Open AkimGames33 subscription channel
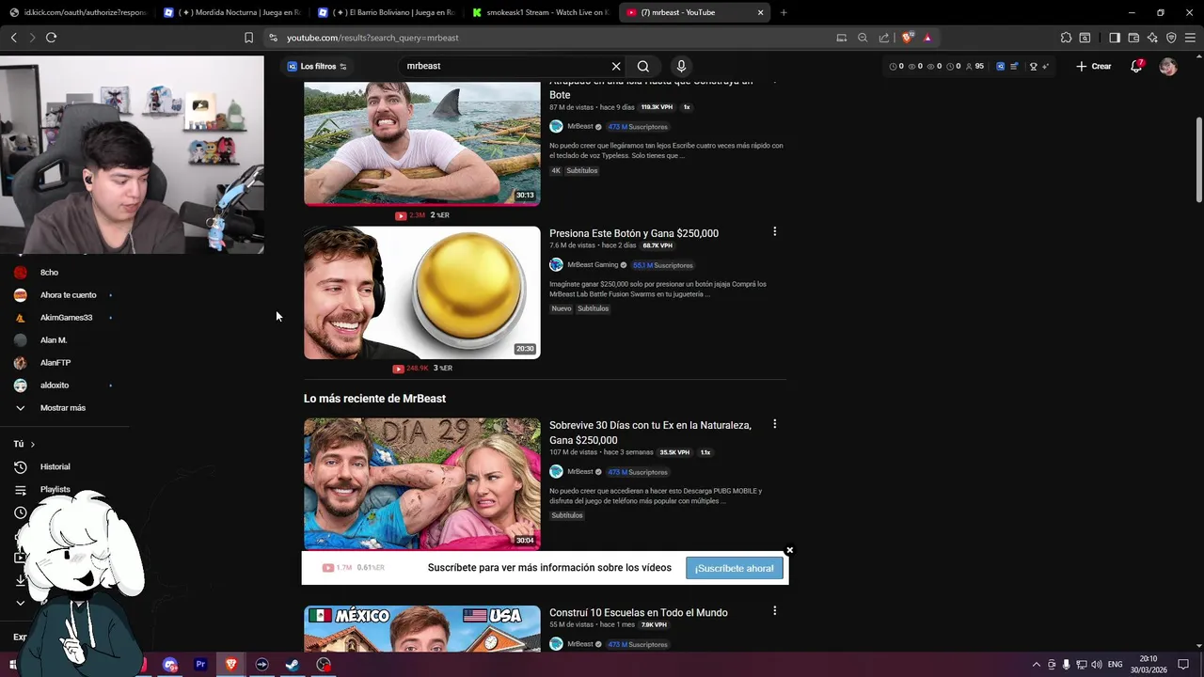1204x677 pixels. click(x=66, y=318)
